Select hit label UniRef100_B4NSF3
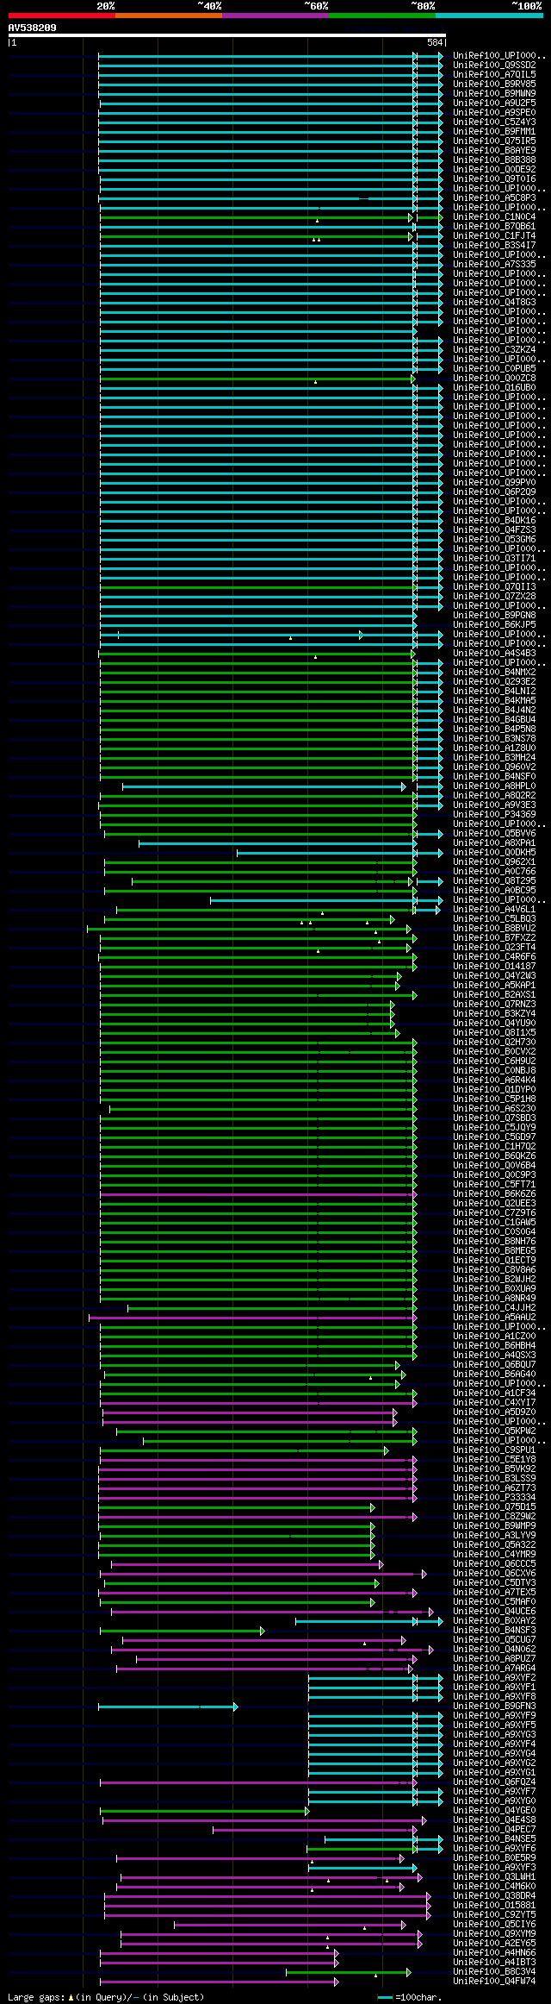 click(494, 1630)
